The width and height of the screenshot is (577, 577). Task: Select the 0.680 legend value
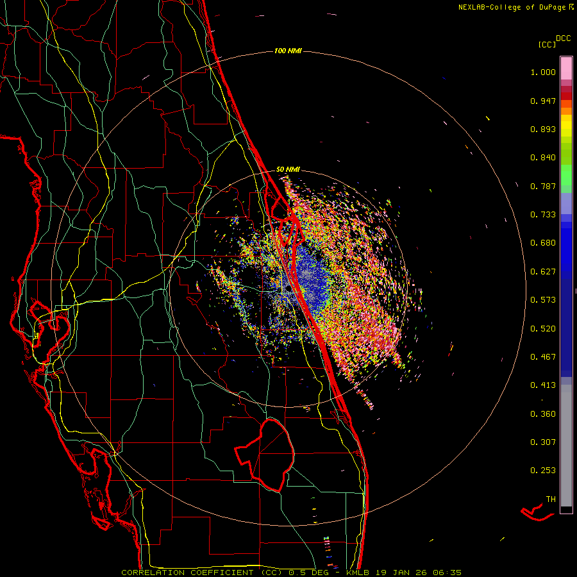coord(543,243)
